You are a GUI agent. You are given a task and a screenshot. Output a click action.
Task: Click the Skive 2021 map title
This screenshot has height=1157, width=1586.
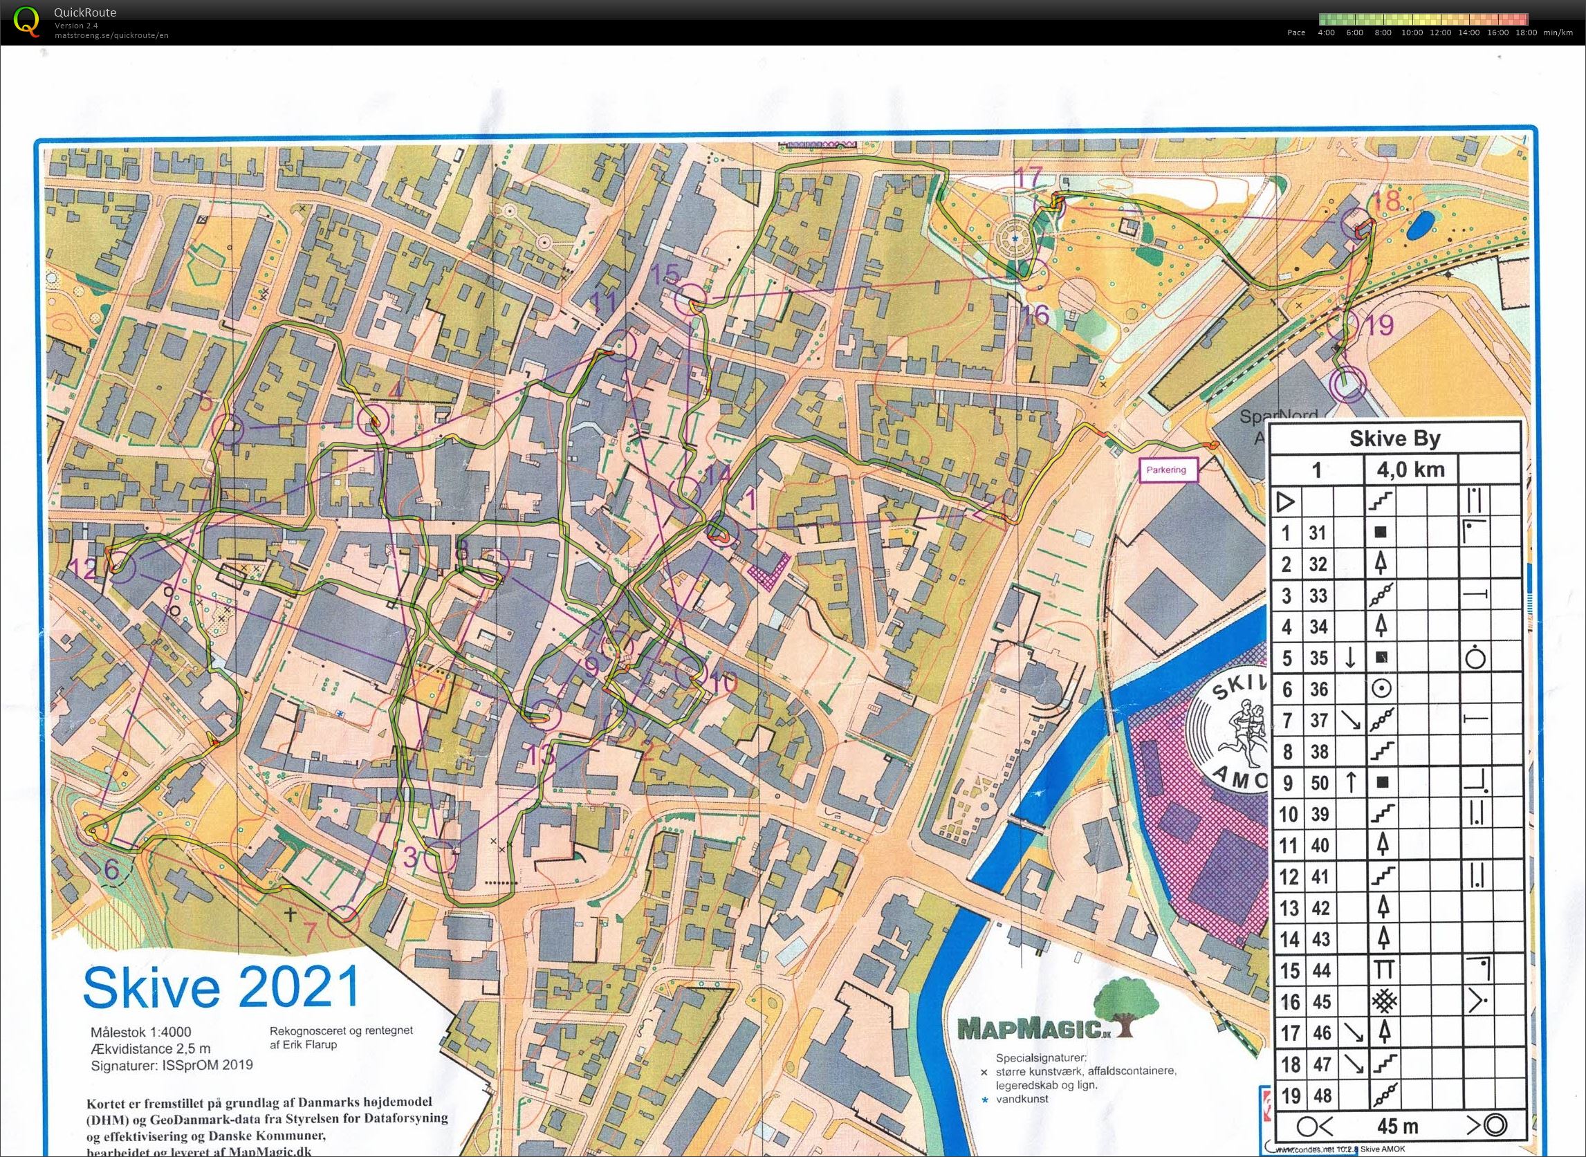pyautogui.click(x=221, y=987)
